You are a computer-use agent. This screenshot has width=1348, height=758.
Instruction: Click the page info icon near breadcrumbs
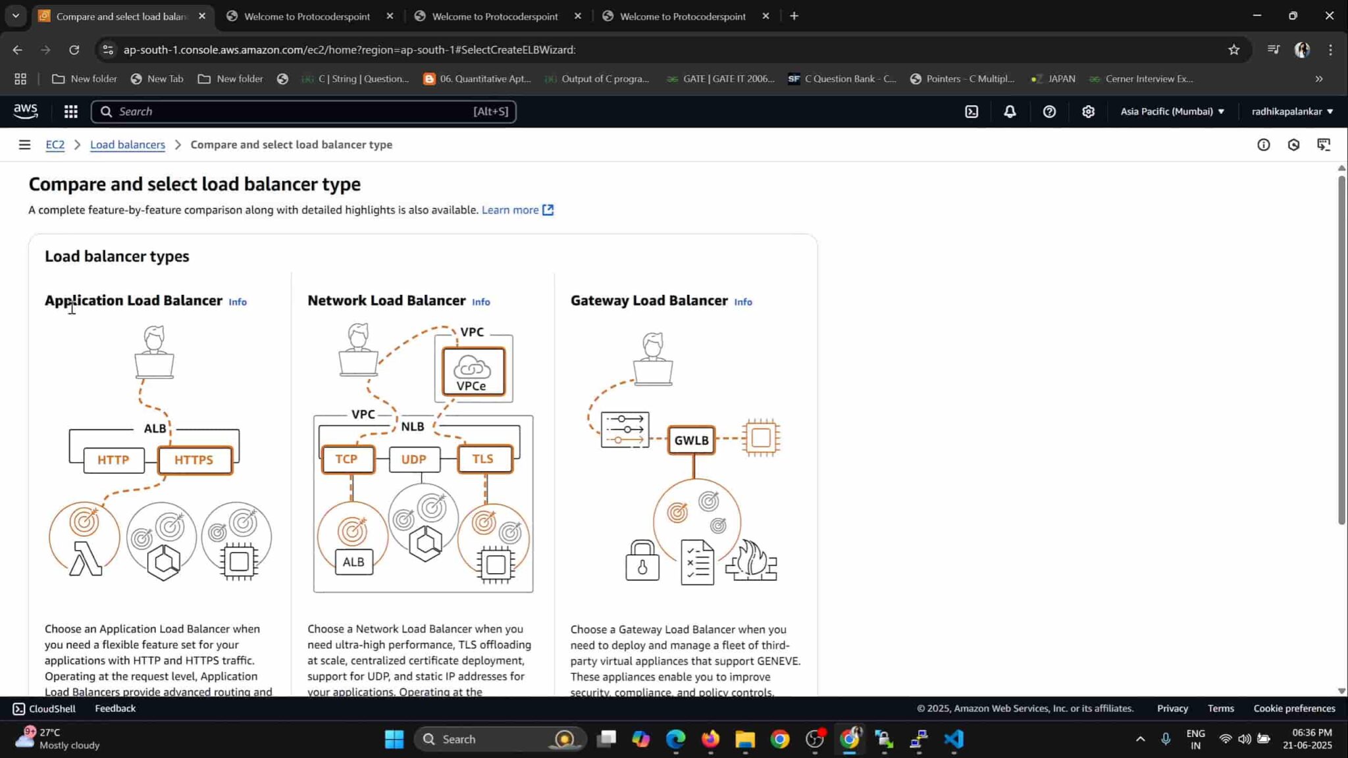point(1264,144)
